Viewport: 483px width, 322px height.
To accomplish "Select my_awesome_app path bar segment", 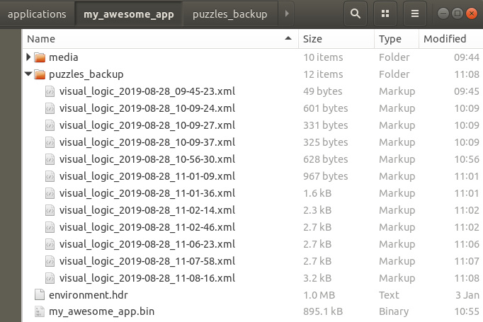I will (x=129, y=14).
